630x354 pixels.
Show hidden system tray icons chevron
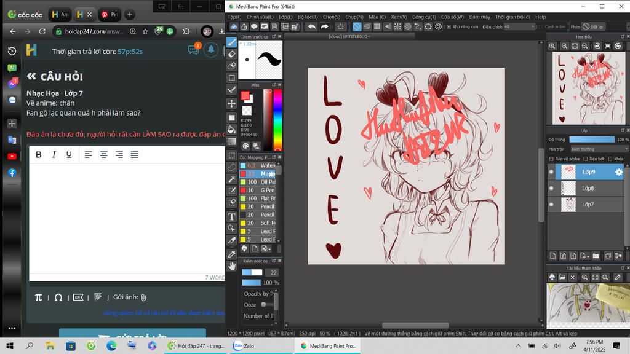pyautogui.click(x=518, y=346)
